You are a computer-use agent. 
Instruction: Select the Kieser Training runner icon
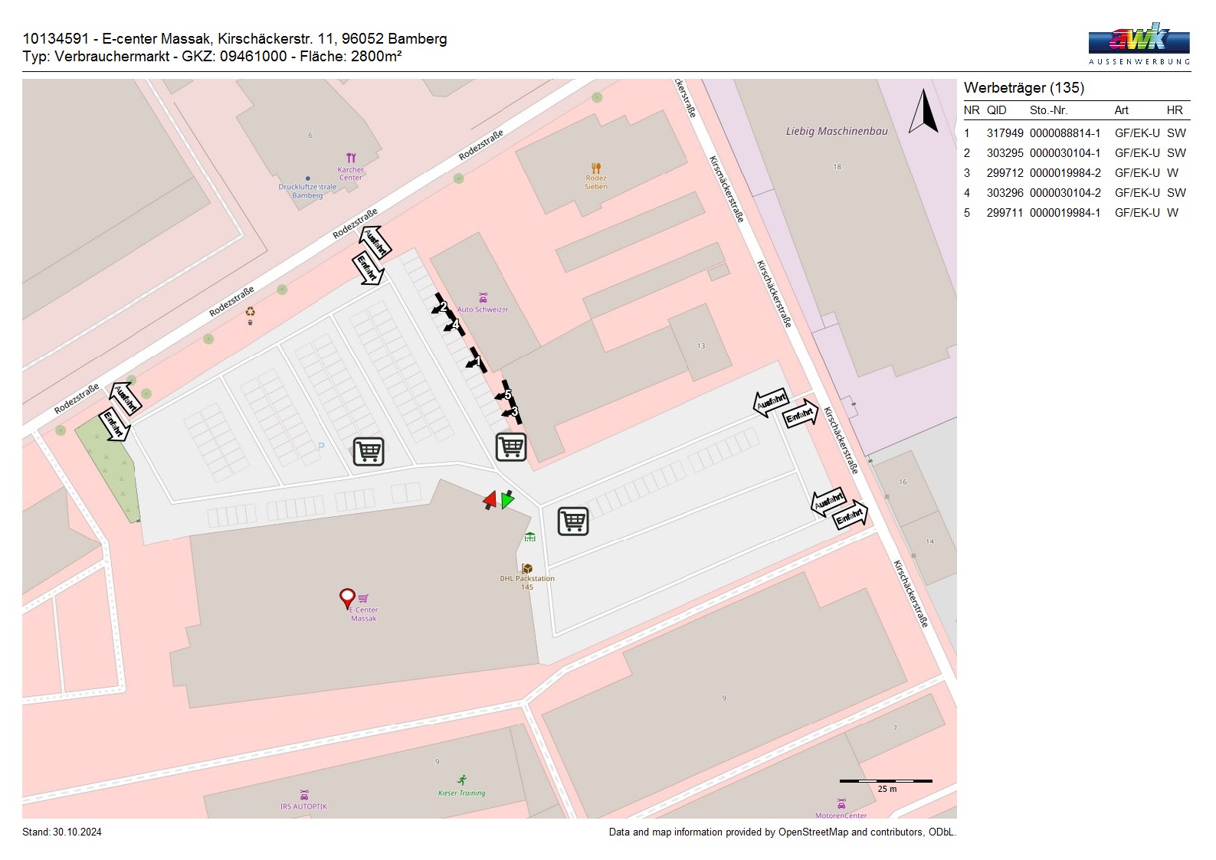(462, 780)
